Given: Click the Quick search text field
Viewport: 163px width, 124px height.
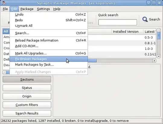Looking at the screenshot, I should click(x=118, y=22).
